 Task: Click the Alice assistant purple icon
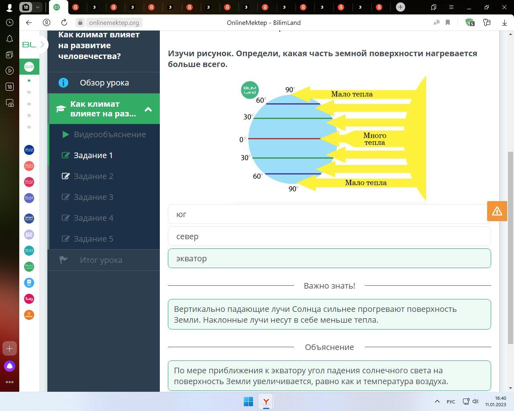(10, 366)
